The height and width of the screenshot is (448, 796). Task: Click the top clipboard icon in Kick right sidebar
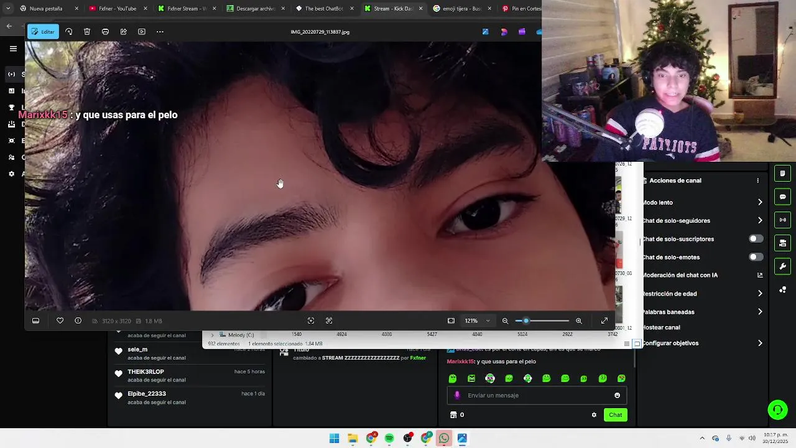[782, 174]
